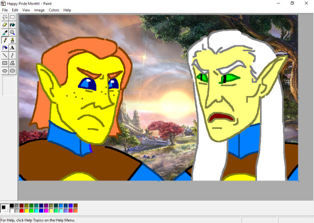This screenshot has width=314, height=223.
Task: Select the rectangular Select tool
Action: click(12, 17)
